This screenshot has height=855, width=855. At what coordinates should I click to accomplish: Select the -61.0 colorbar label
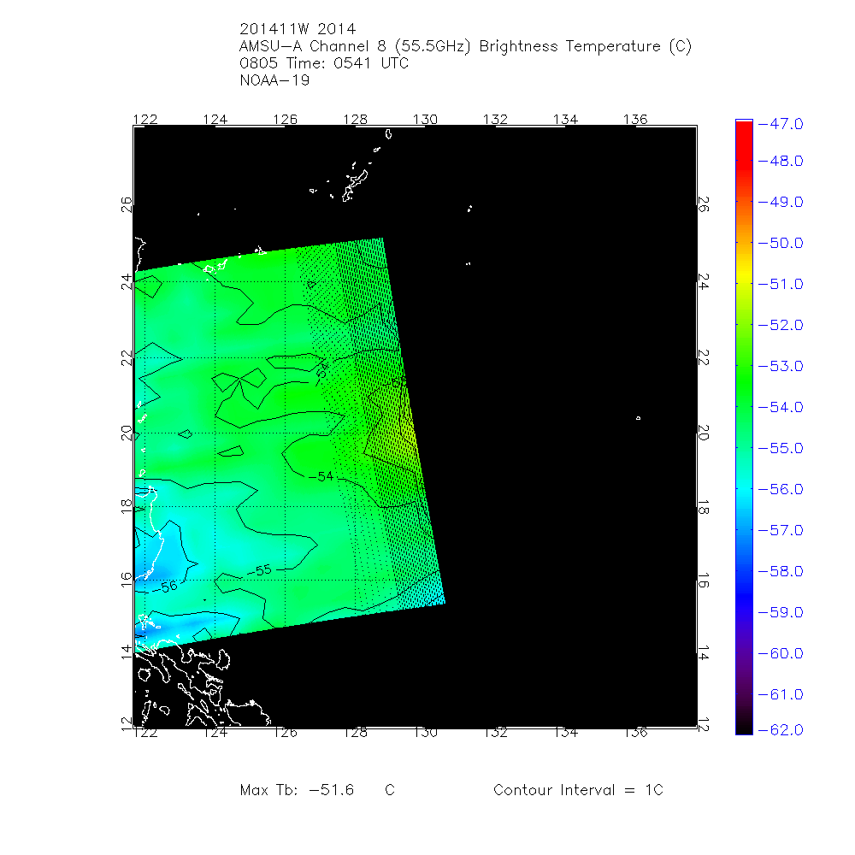[x=781, y=694]
